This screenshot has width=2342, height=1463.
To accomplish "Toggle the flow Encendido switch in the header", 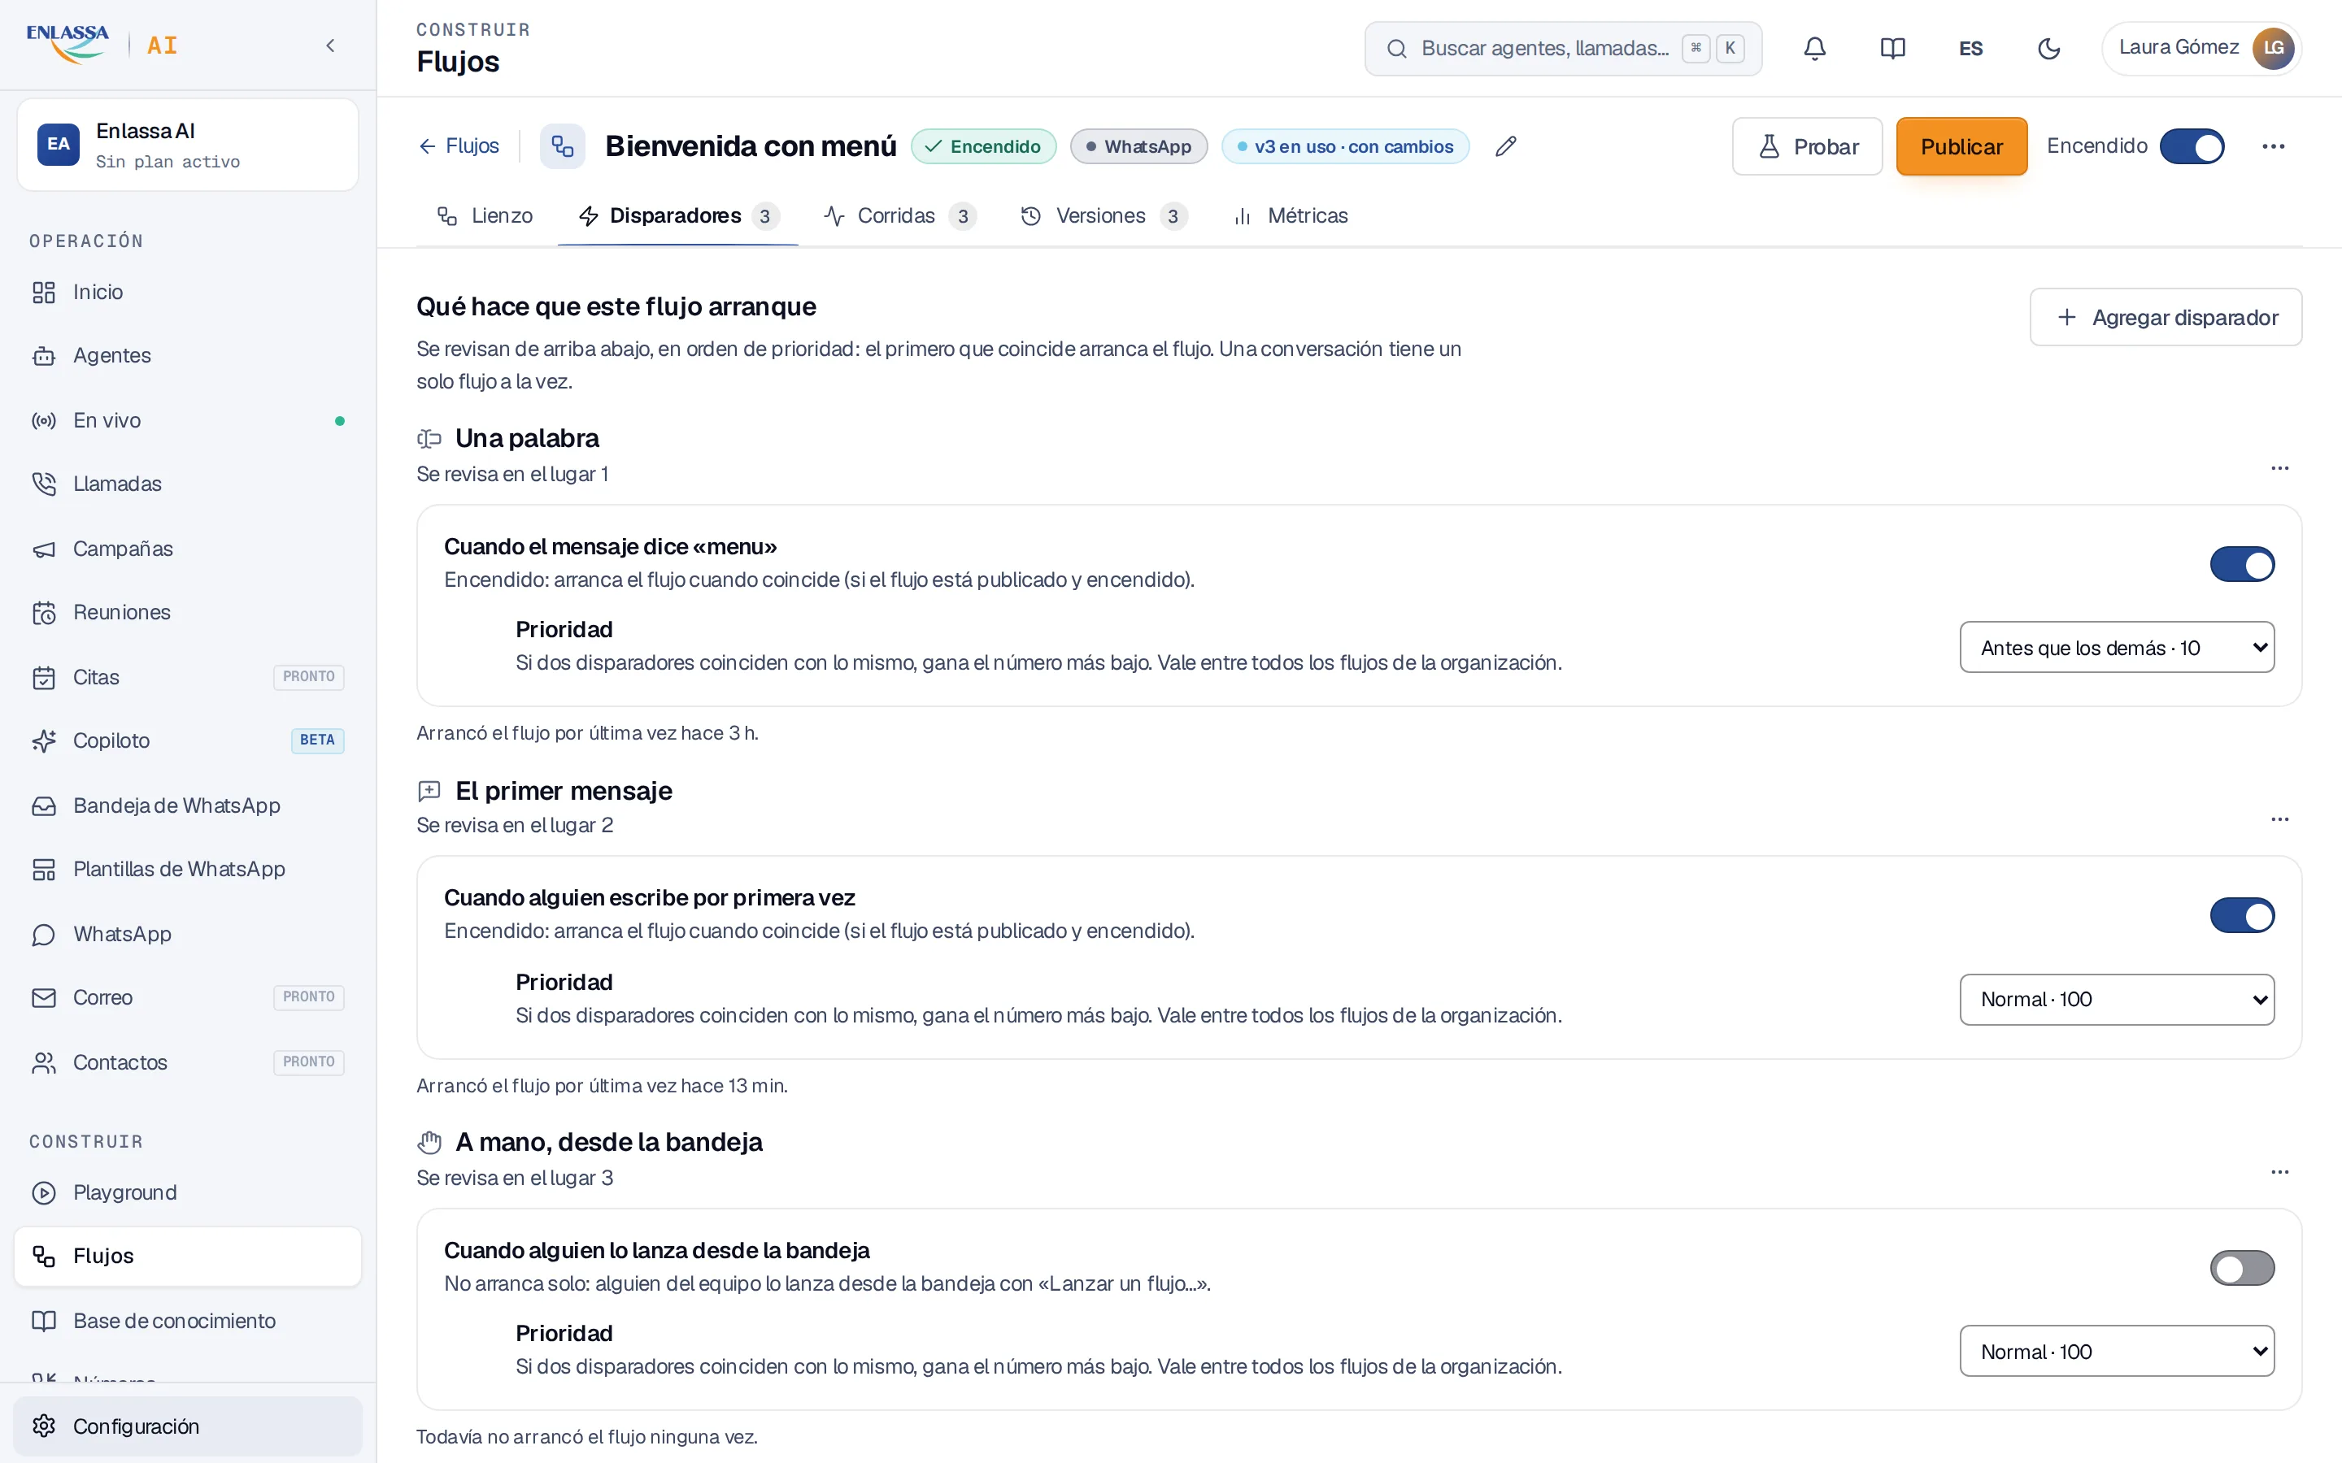I will pos(2192,147).
